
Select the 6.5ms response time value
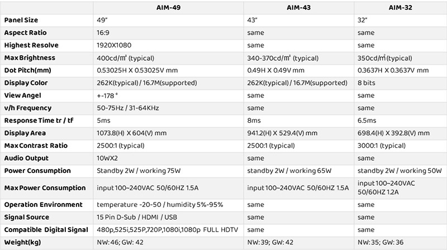[365, 120]
